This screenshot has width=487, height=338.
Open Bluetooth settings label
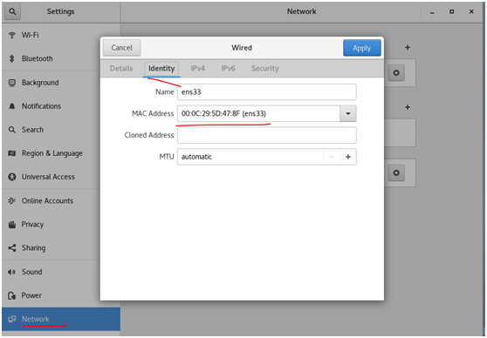[37, 58]
